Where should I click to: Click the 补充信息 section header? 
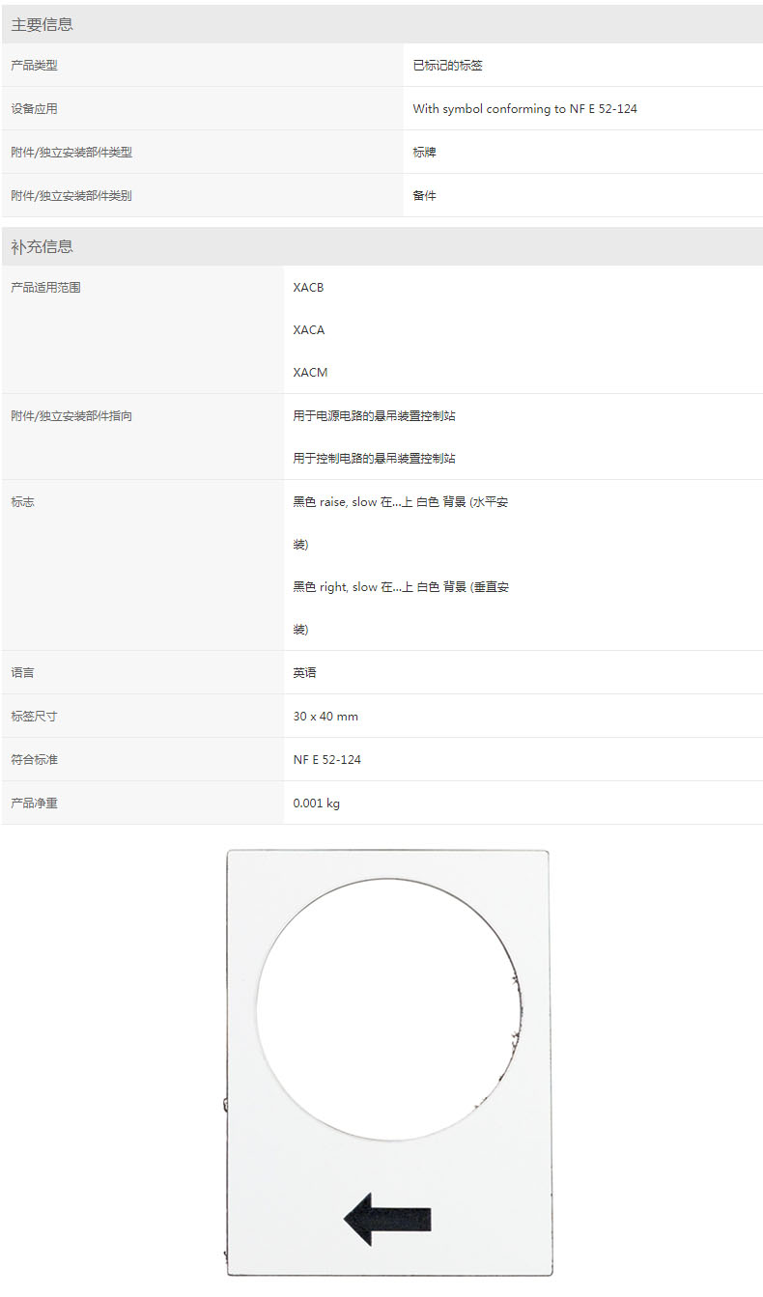tap(42, 247)
